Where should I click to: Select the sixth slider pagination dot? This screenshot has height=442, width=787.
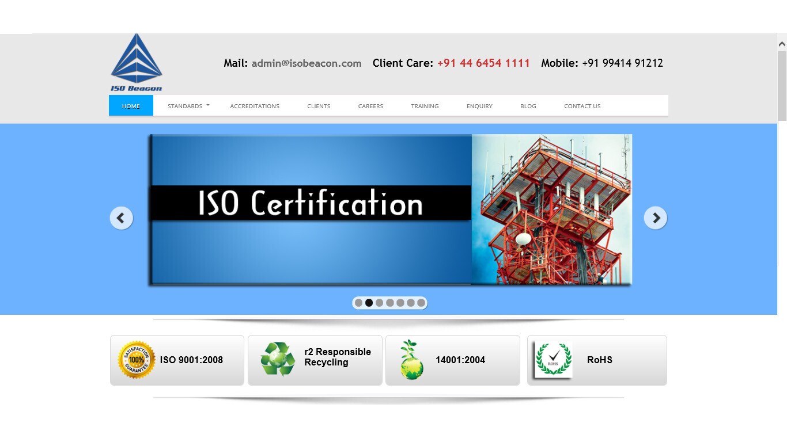tap(411, 303)
